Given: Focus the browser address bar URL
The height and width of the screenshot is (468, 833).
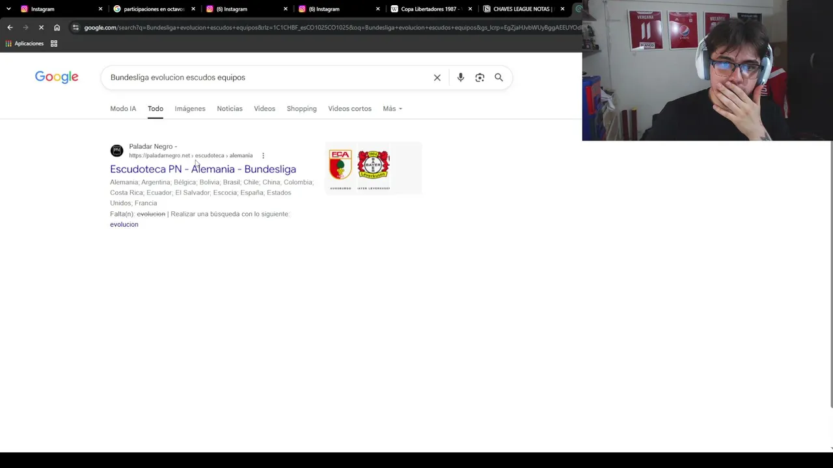Looking at the screenshot, I should (332, 27).
